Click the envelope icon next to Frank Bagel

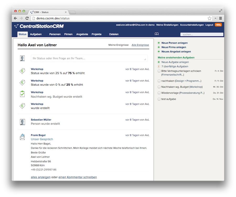(x=22, y=137)
